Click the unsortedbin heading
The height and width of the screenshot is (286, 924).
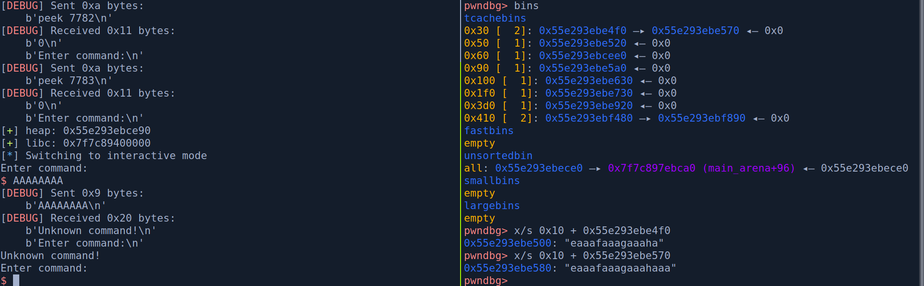click(498, 156)
